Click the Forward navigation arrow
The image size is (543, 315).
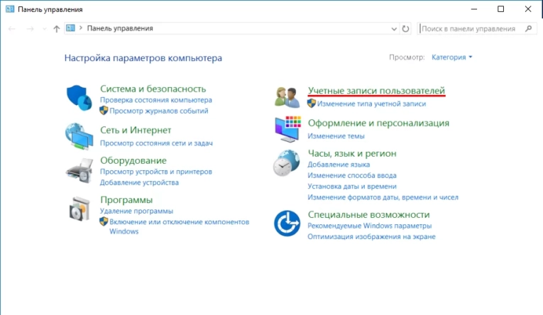pos(30,28)
